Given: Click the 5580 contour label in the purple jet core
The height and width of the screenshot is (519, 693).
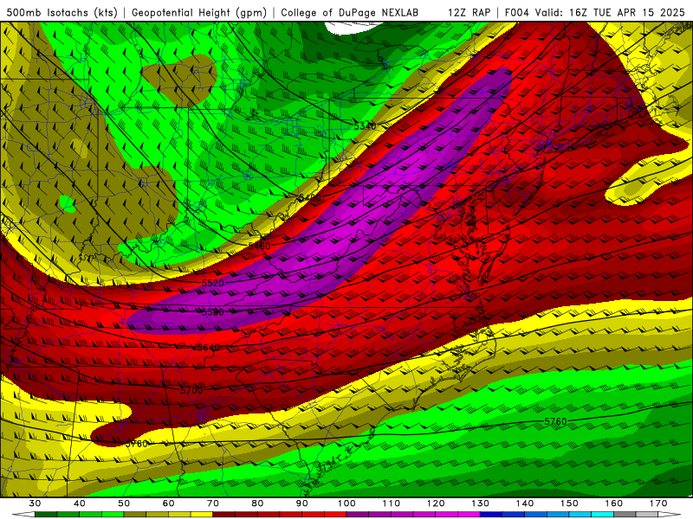Looking at the screenshot, I should (x=212, y=312).
